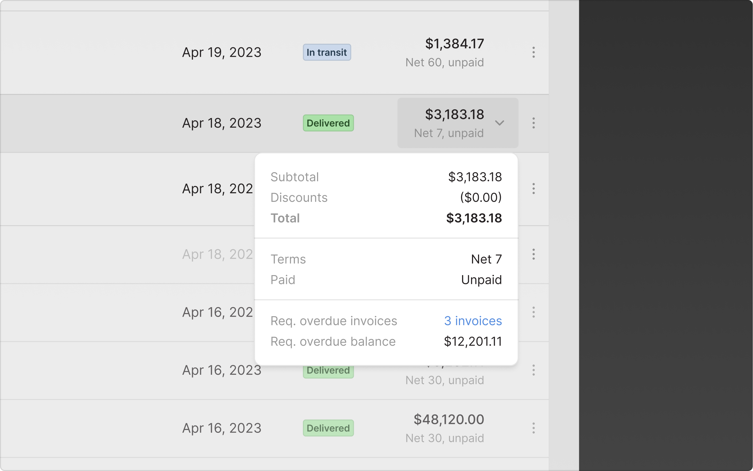Click the Net 7 terms value
Screen dimensions: 753x471
(x=486, y=259)
